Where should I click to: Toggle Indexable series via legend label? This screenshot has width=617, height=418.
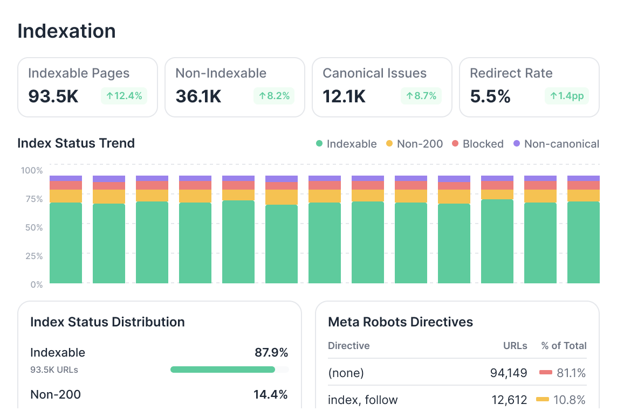(352, 144)
